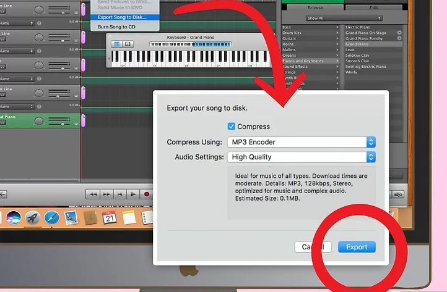Click the Fast Forward transport button
447x292 pixels.
pyautogui.click(x=106, y=194)
